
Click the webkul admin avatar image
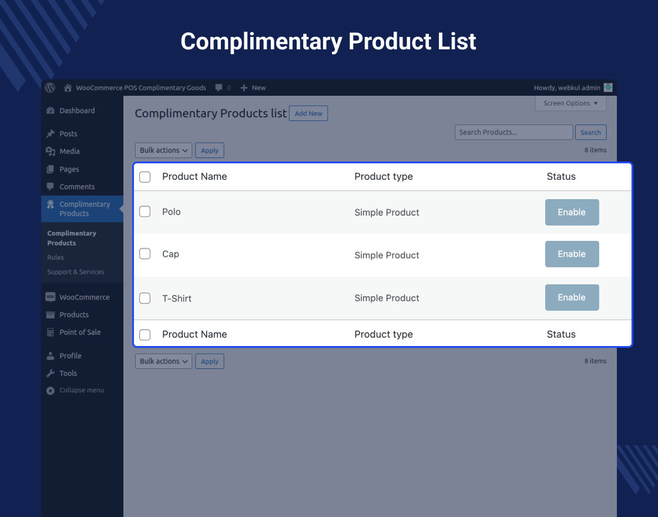coord(607,88)
